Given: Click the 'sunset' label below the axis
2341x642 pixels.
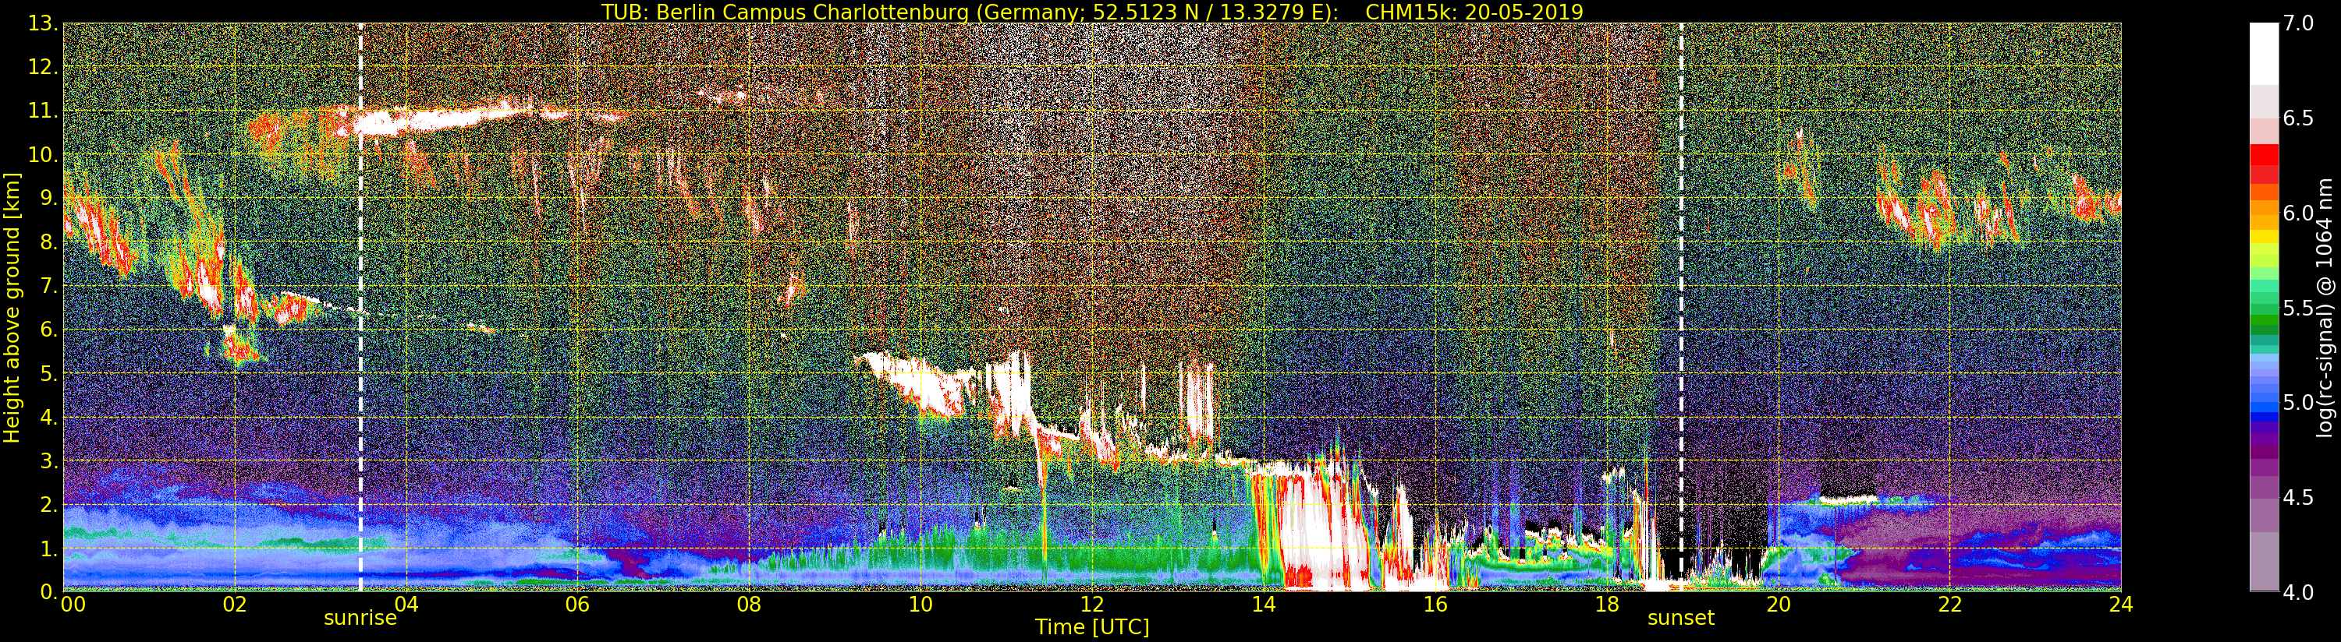Looking at the screenshot, I should (x=1680, y=619).
